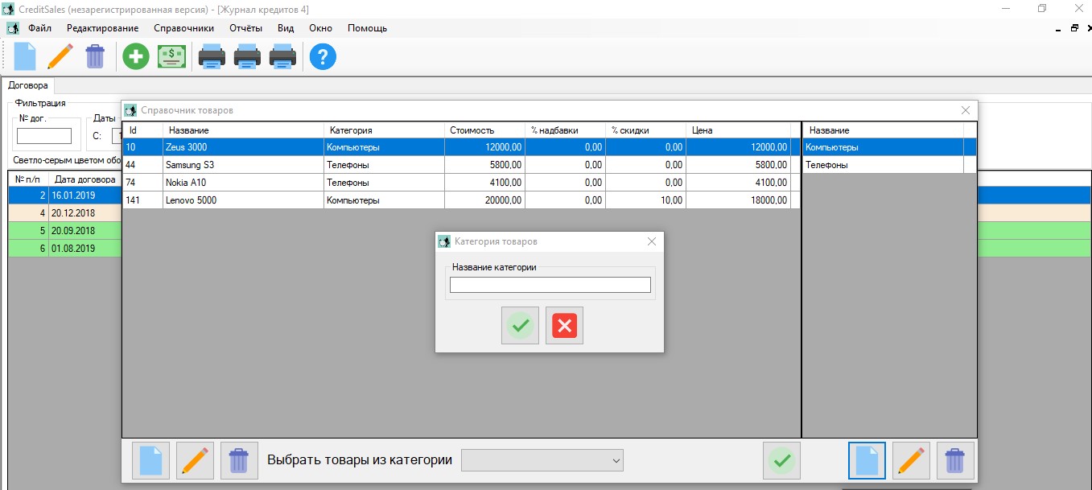Click the green plus add icon
This screenshot has height=490, width=1092.
point(136,57)
